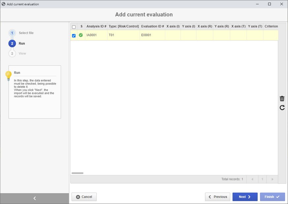Sort by Type: [Risk/Control] column
Viewport: 288px width, 204px height.
click(x=124, y=26)
